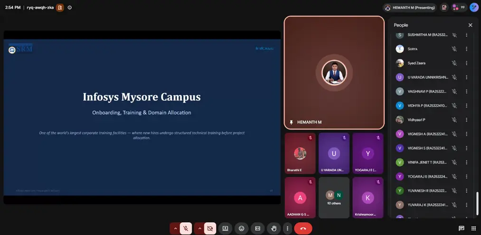Show all 99 participants
The image size is (481, 235).
pos(459,8)
